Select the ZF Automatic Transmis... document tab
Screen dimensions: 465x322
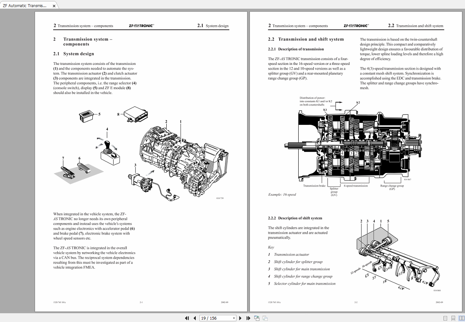click(25, 6)
